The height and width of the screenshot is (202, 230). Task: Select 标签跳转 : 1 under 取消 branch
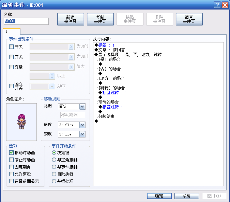click(113, 107)
